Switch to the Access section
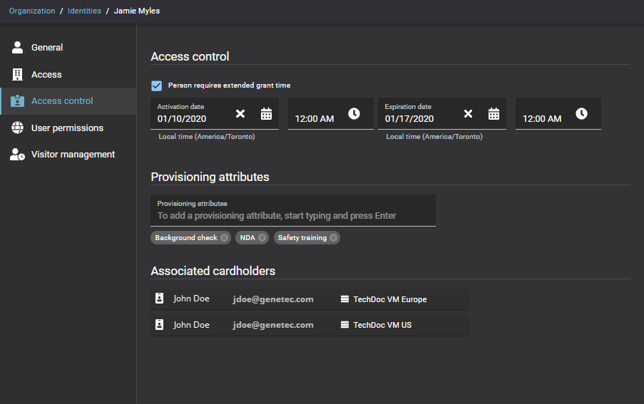The height and width of the screenshot is (404, 644). (x=46, y=75)
